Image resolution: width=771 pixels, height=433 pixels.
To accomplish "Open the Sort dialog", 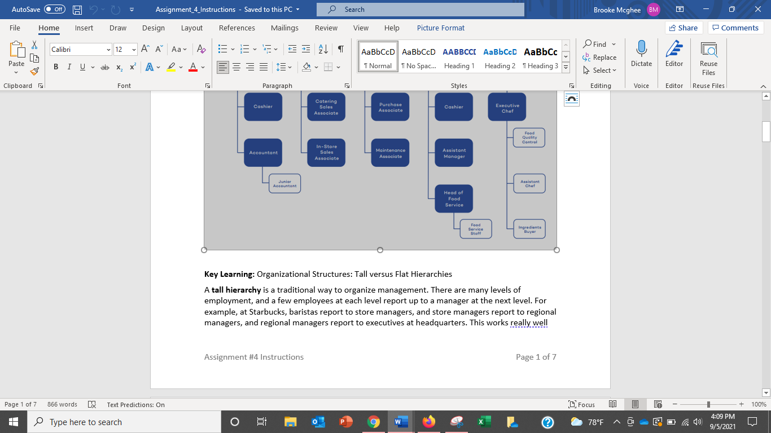I will point(322,48).
